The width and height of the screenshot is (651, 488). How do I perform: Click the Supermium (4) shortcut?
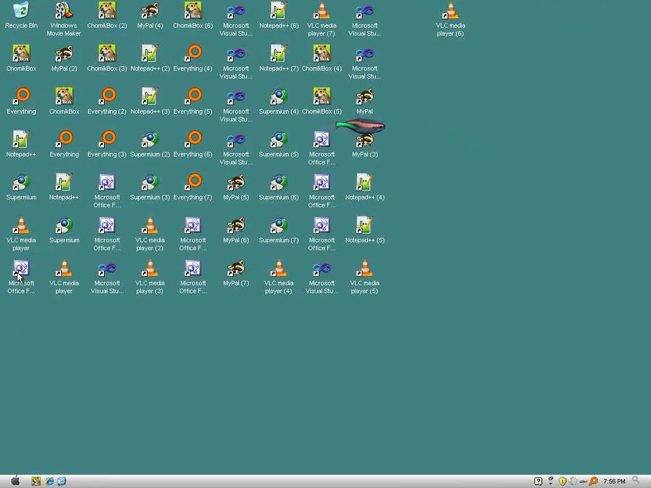279,101
